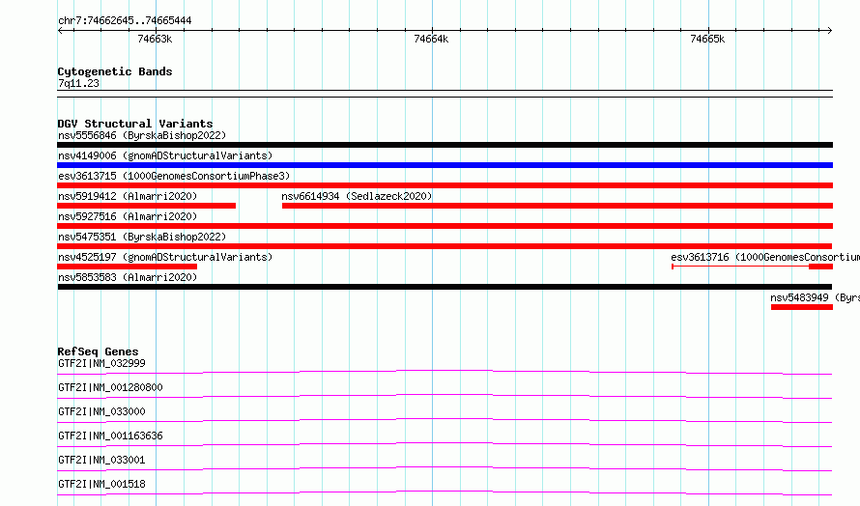Click the black bar under nsv5853583
Viewport: 860px width, 506px height.
pos(444,287)
